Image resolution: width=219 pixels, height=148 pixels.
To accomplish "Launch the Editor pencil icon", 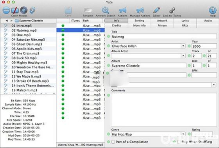I will [x=156, y=10].
